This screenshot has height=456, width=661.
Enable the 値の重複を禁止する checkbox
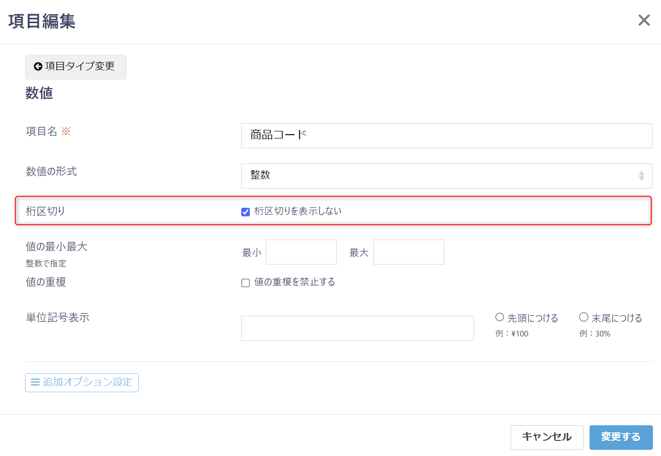click(246, 283)
